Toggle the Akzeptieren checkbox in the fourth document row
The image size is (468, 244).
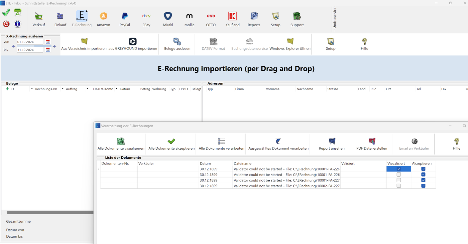(x=423, y=186)
